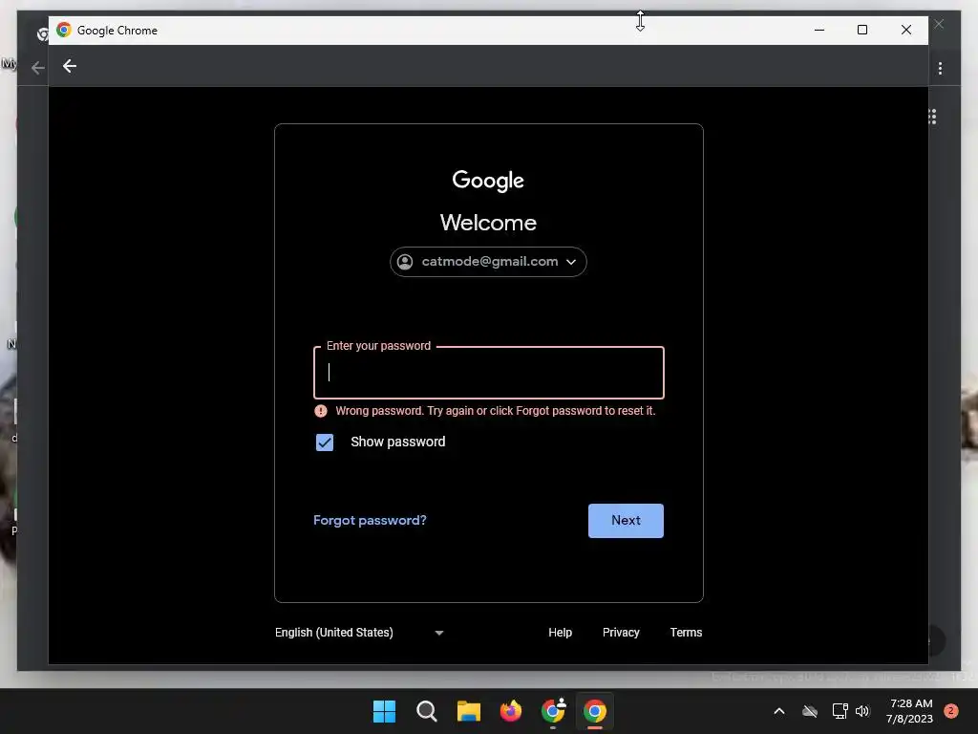Open volume control in the tray
Viewport: 978px width, 734px height.
(x=862, y=711)
